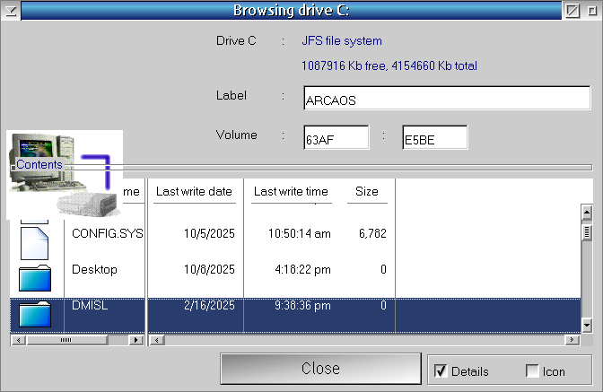Click the Size column header
This screenshot has width=603, height=392.
(x=366, y=192)
